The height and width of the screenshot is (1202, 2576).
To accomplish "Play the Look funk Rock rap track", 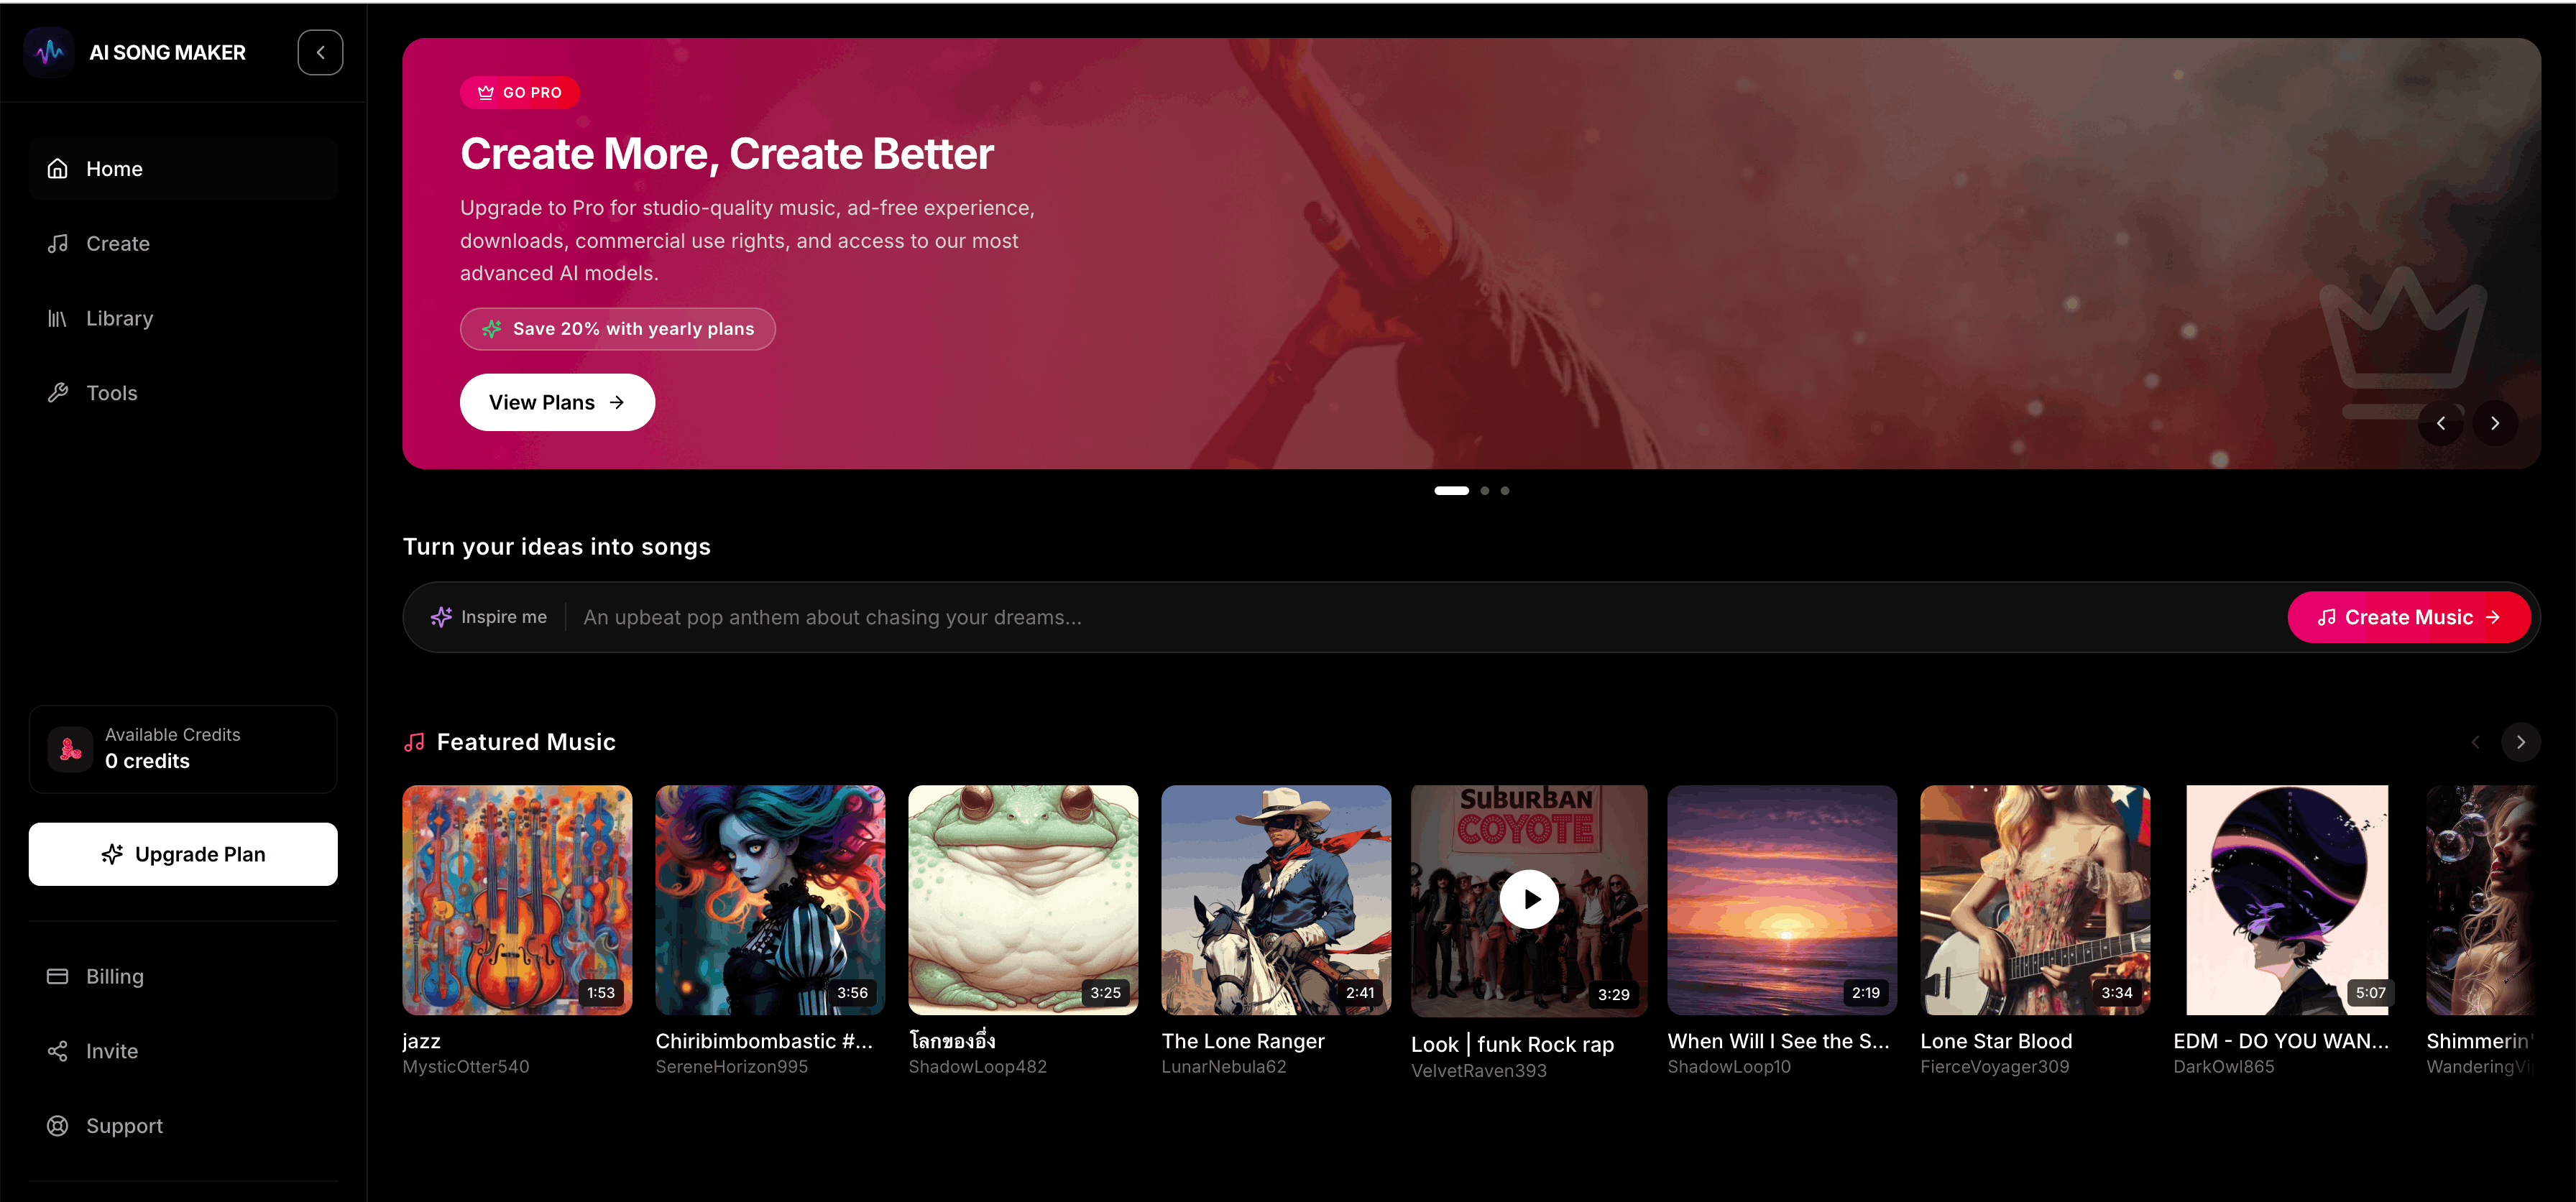I will tap(1528, 899).
